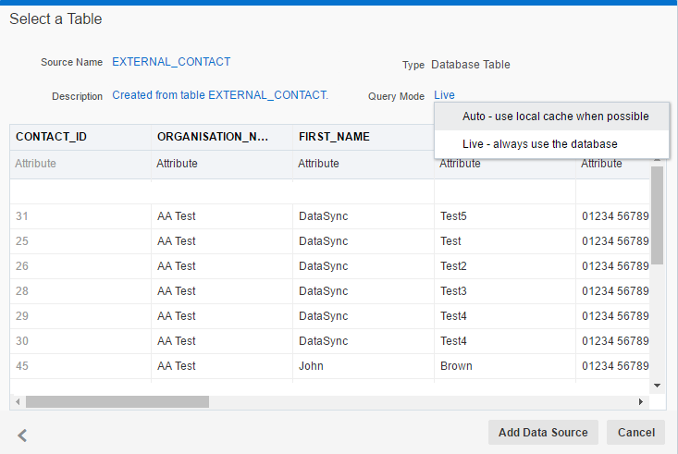Viewport: 678px width, 454px height.
Task: Click the horizontal scrollbar left arrow
Action: [x=18, y=401]
